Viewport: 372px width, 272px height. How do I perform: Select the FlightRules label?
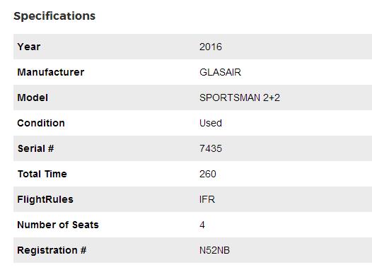pyautogui.click(x=45, y=199)
